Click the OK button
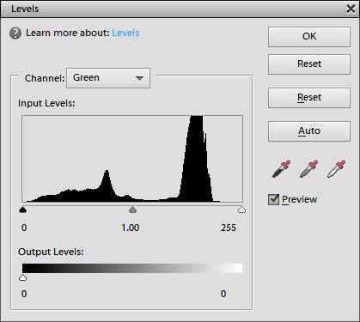Image resolution: width=360 pixels, height=322 pixels. coord(309,37)
